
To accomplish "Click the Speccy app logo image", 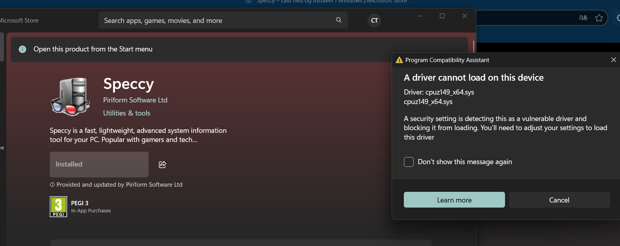I will (x=70, y=97).
